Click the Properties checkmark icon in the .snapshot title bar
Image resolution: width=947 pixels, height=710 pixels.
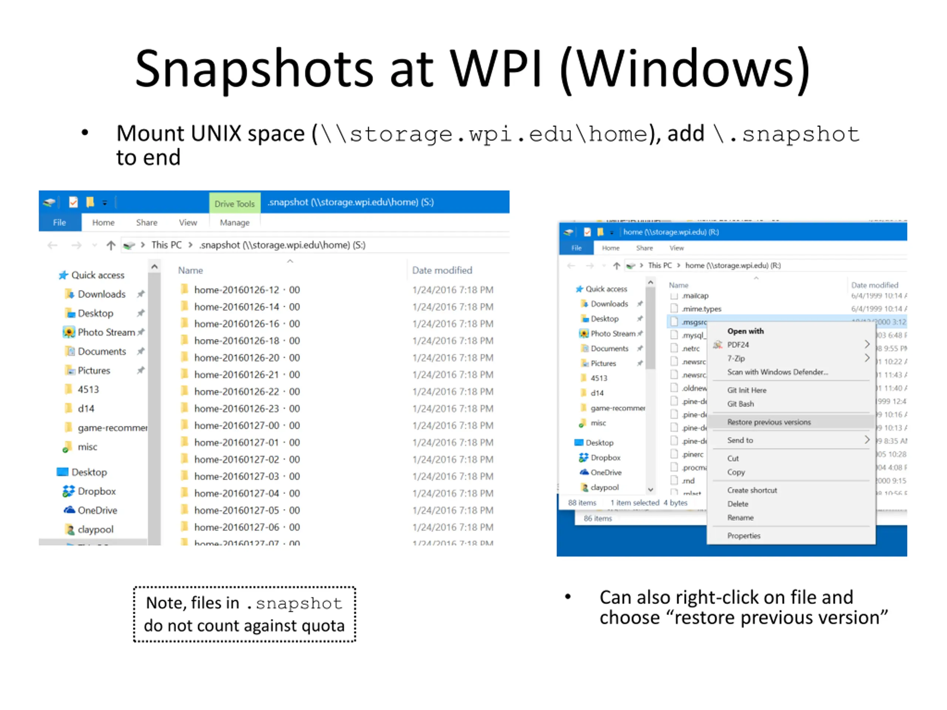73,202
